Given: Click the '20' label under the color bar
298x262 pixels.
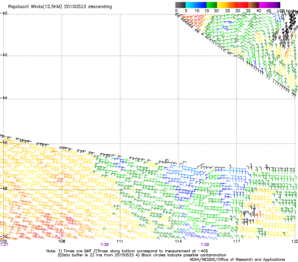Looking at the screenshot, I should pyautogui.click(x=216, y=10).
